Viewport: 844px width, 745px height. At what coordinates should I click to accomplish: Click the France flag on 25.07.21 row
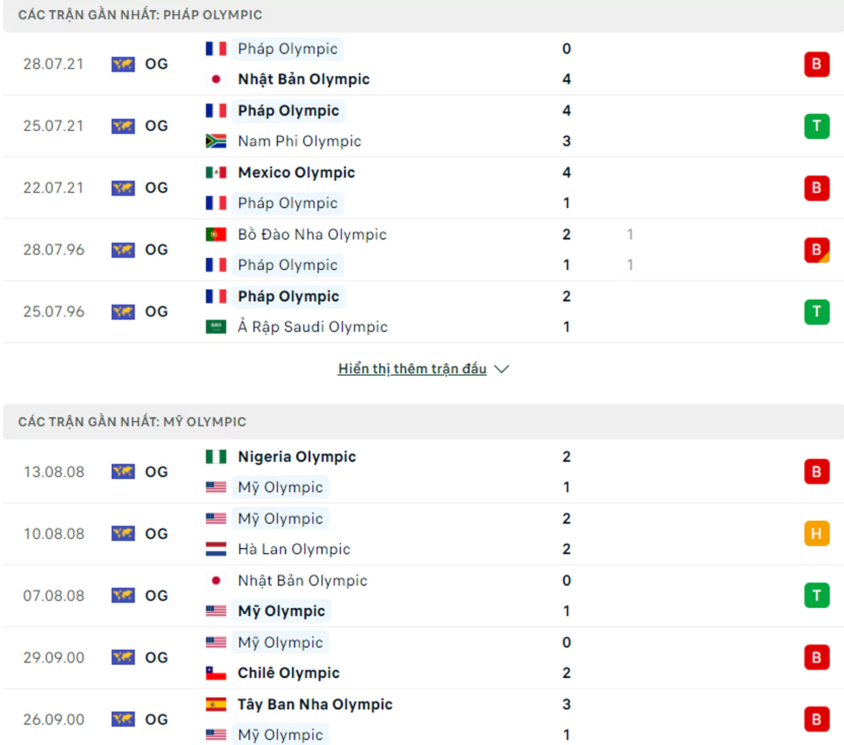point(216,110)
